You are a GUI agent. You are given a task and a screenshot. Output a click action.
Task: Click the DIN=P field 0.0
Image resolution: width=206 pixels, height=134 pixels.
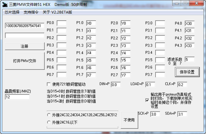tap(116, 85)
